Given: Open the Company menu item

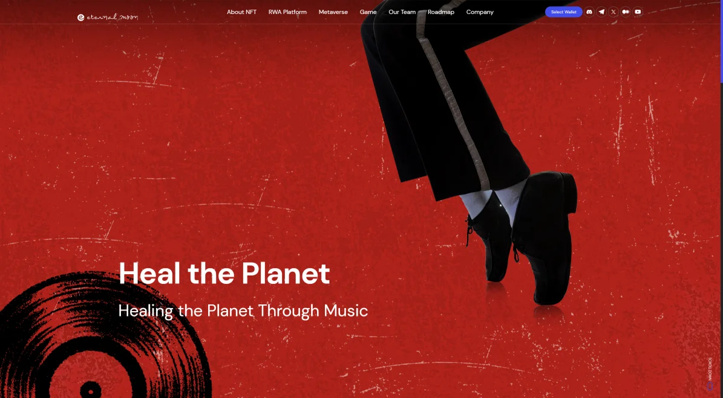Looking at the screenshot, I should pyautogui.click(x=480, y=12).
